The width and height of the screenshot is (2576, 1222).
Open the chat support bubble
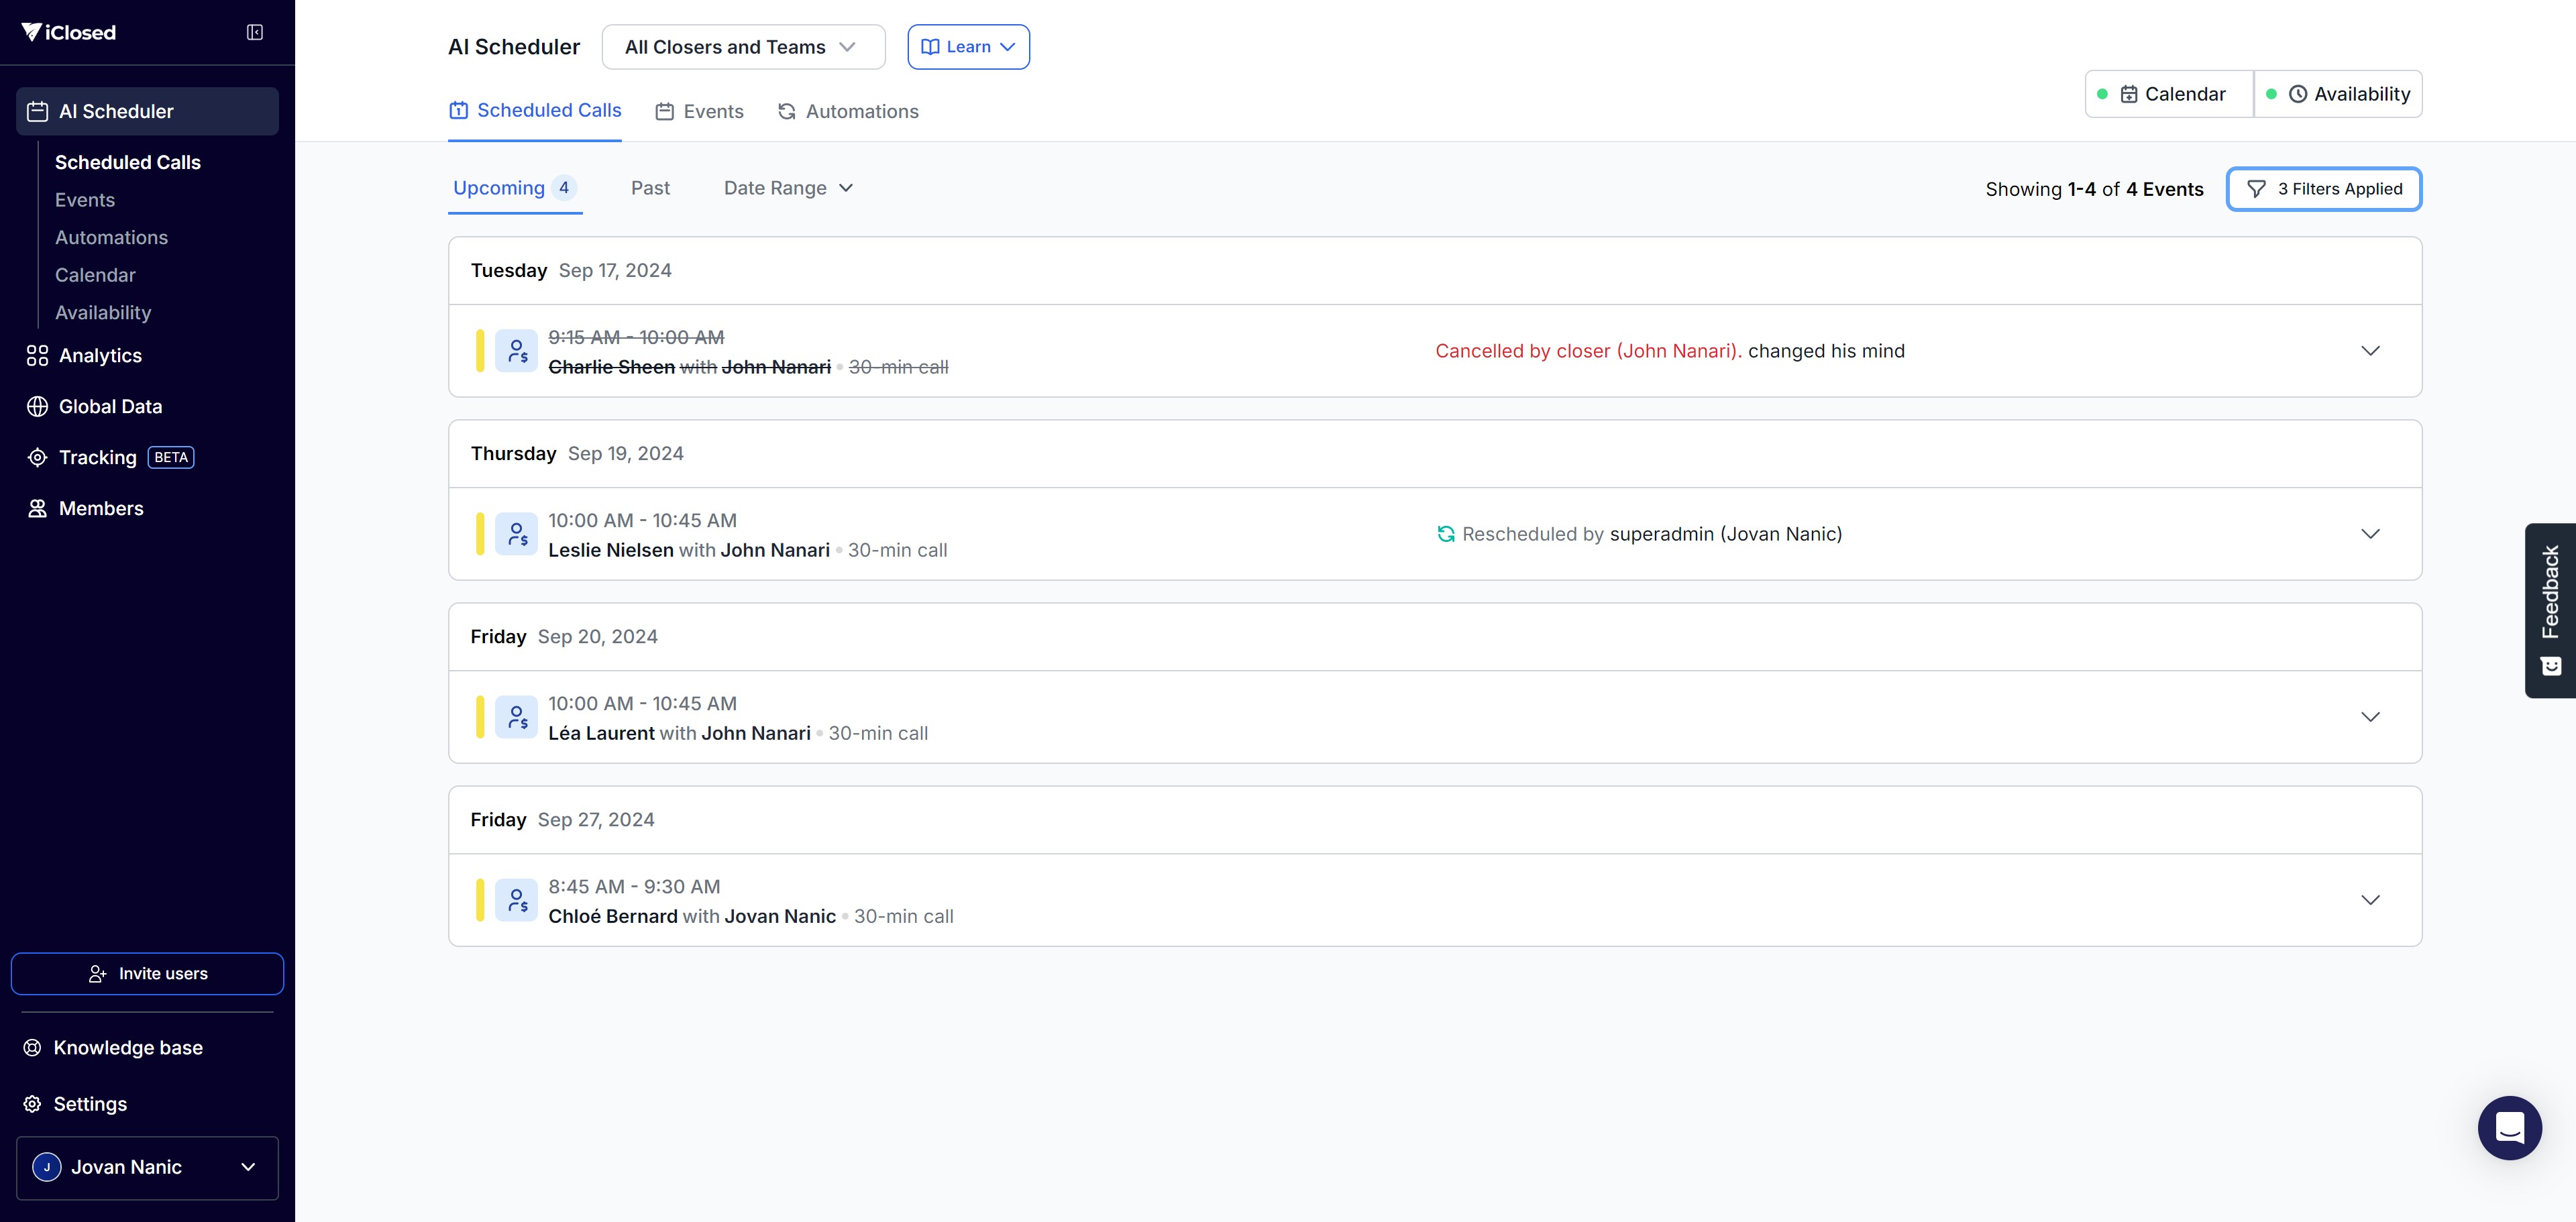[x=2509, y=1128]
